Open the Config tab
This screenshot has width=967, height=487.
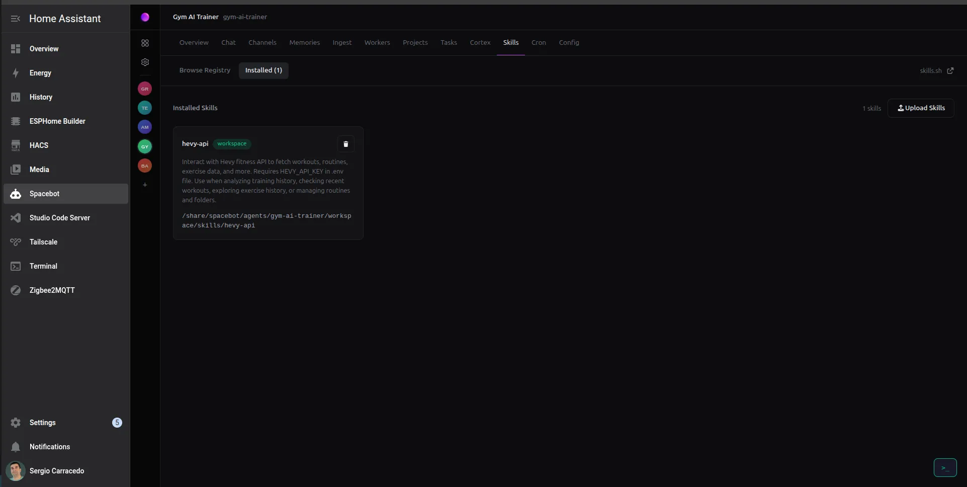click(x=569, y=43)
